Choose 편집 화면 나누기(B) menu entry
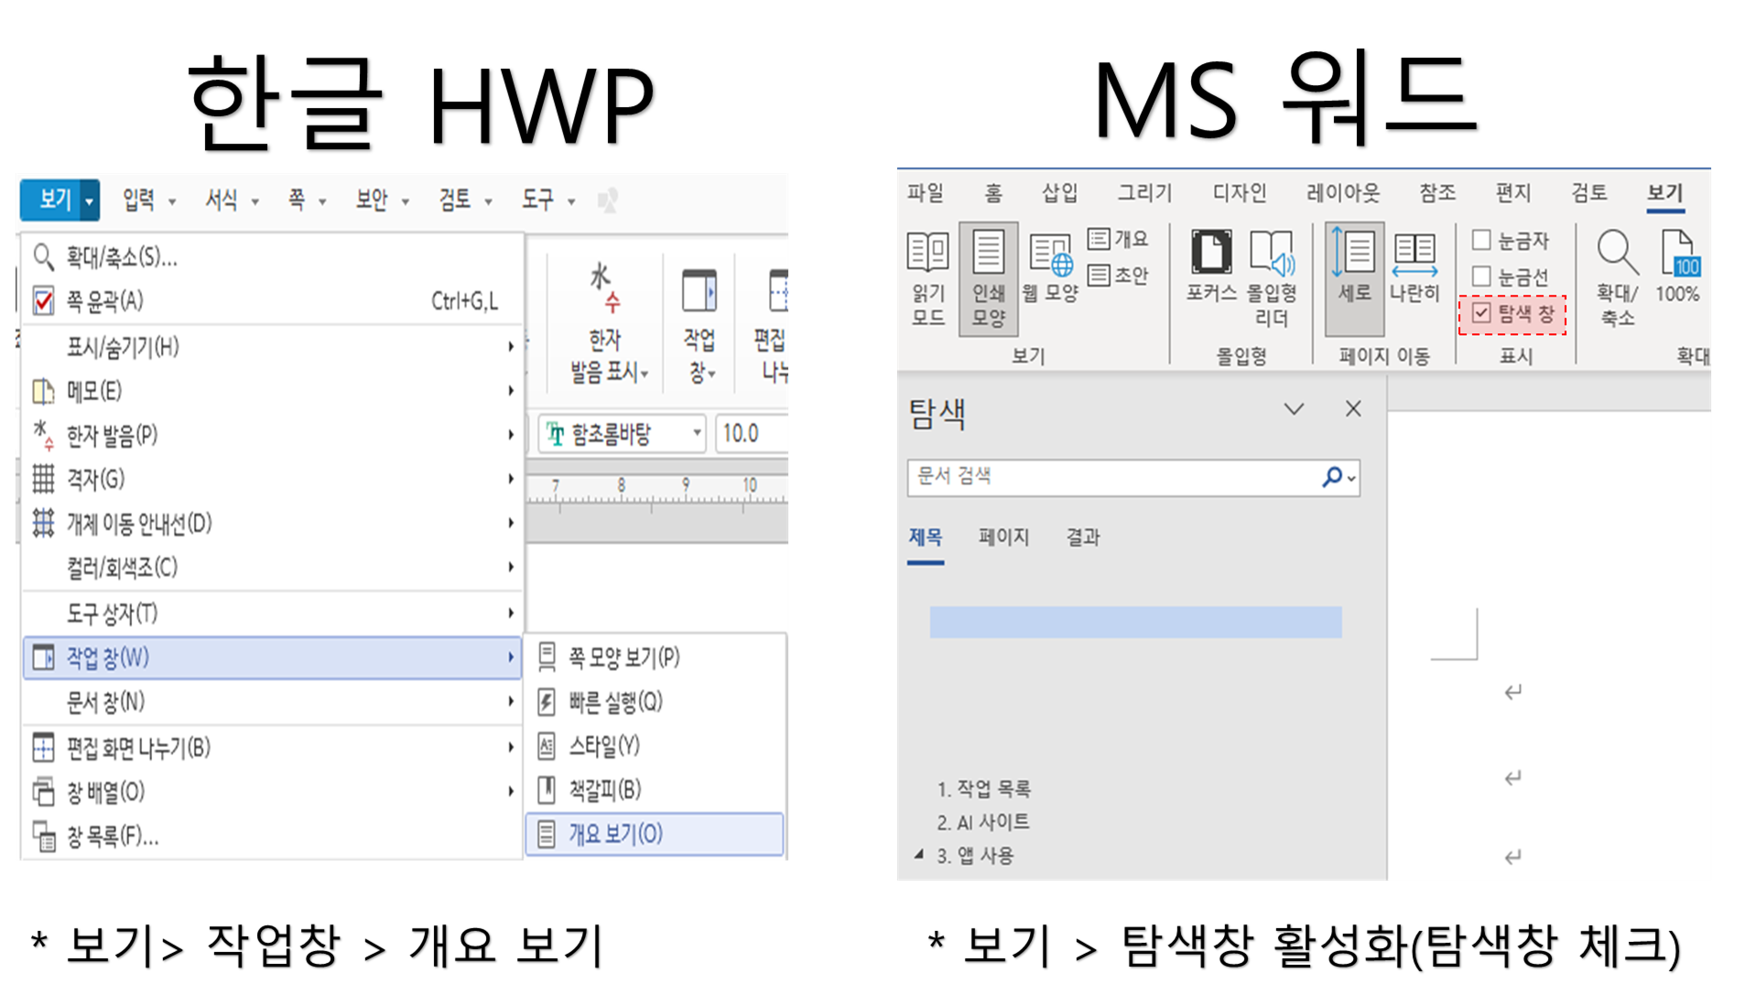 (272, 748)
